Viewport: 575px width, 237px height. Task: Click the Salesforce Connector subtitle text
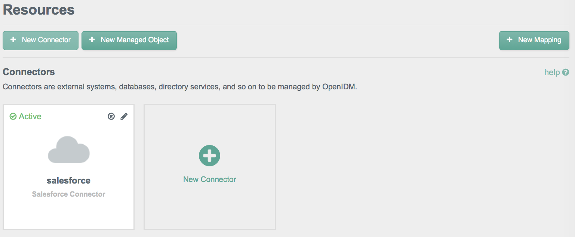point(69,194)
